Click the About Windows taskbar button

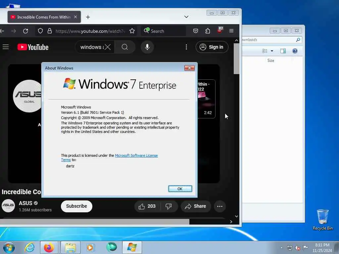pos(132,247)
